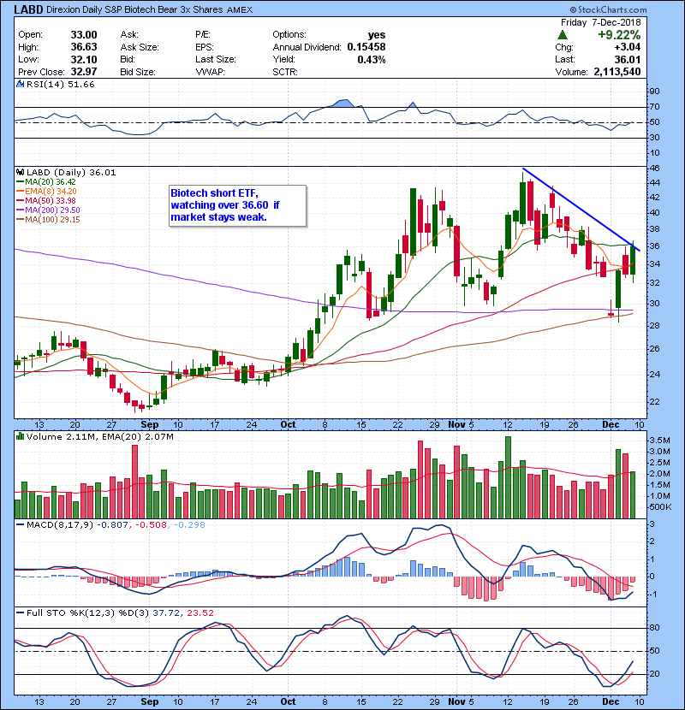Click the MA(200) 29.50 legend entry
685x710 pixels.
(48, 210)
